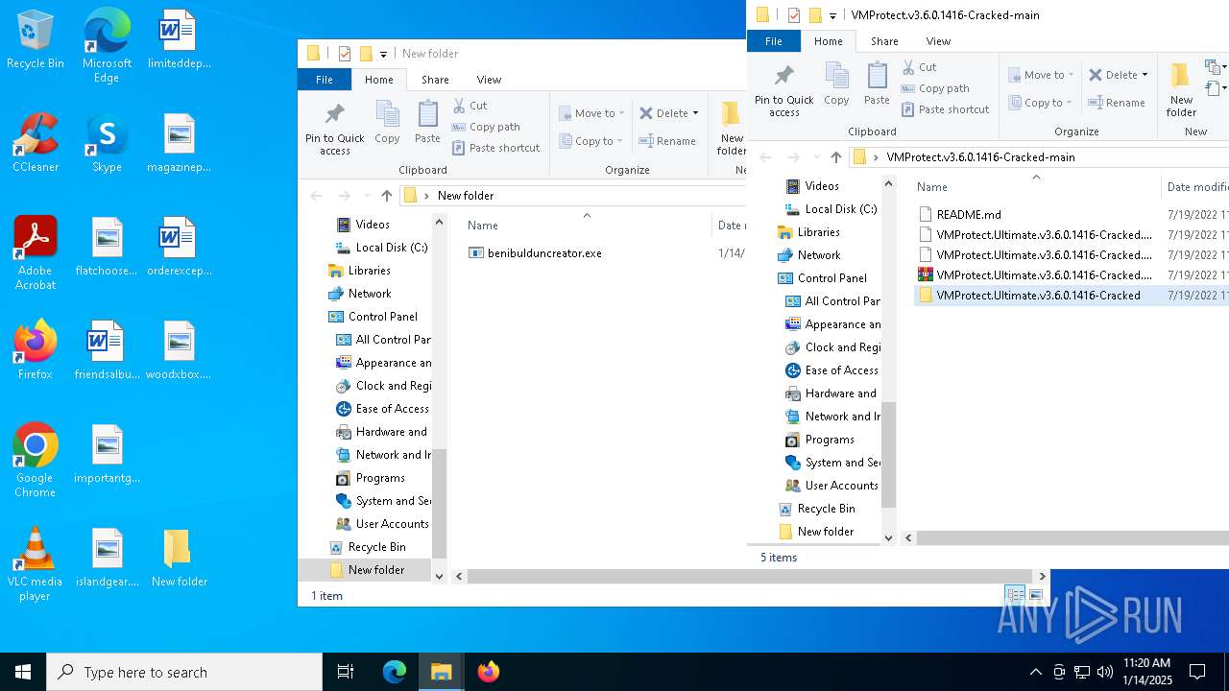Select the limiteddep Word document on the desktop
1229x691 pixels.
(179, 40)
